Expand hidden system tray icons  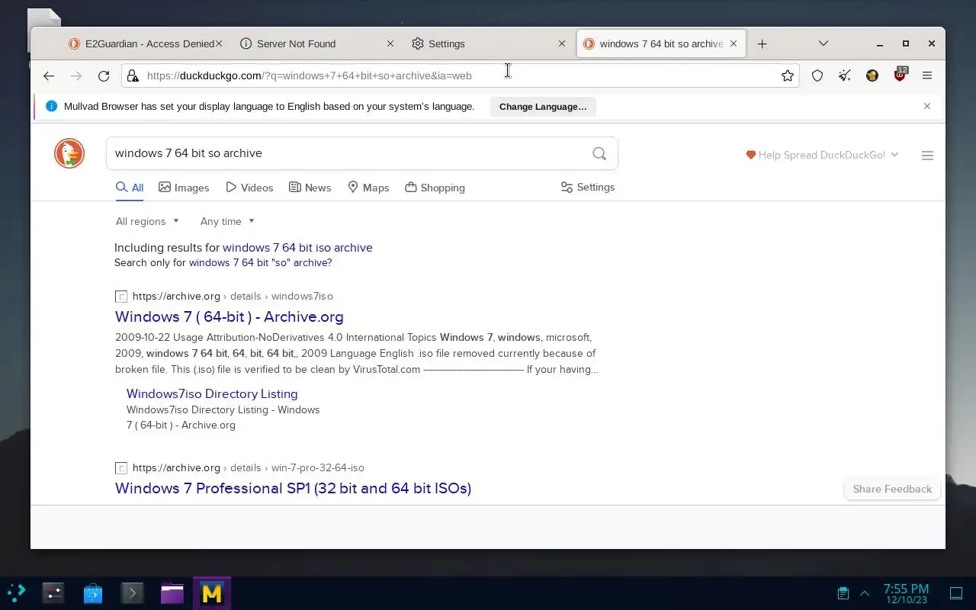[865, 592]
